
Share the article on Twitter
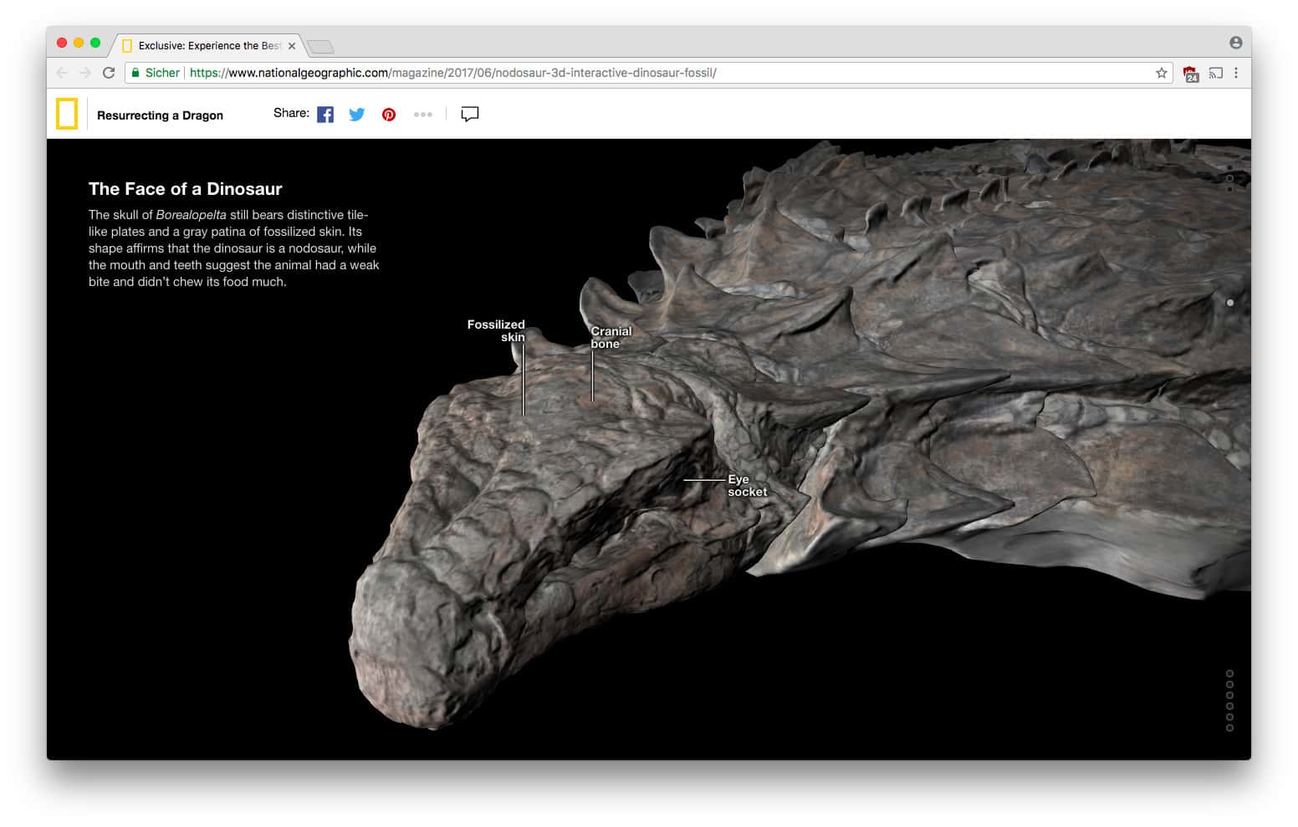357,115
